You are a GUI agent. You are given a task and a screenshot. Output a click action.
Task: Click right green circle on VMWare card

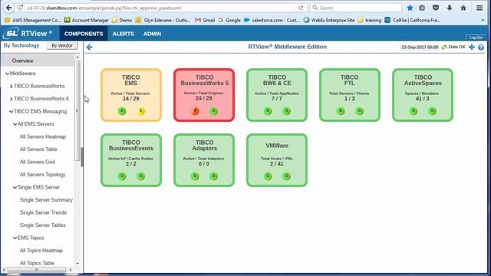[286, 176]
